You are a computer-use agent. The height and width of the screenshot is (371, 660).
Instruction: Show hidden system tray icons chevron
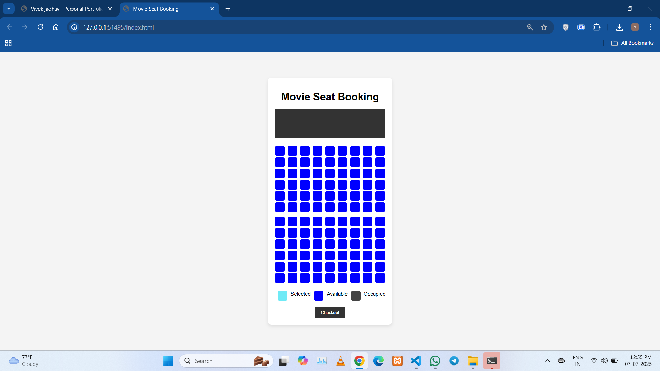coord(548,361)
